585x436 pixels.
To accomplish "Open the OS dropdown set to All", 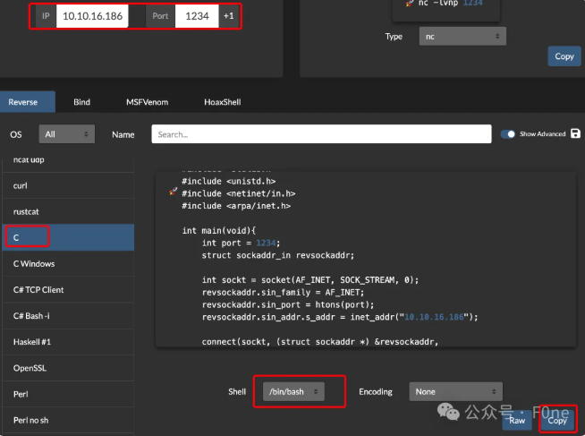I will click(67, 134).
